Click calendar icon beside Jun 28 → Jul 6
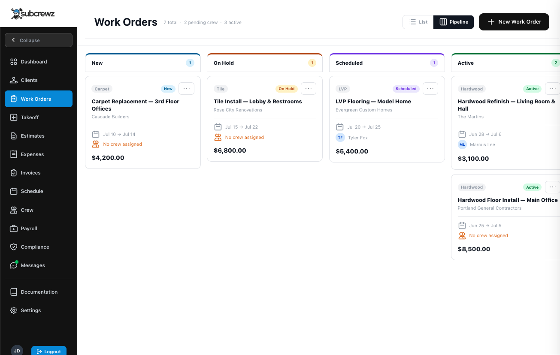The width and height of the screenshot is (560, 355). pos(462,134)
